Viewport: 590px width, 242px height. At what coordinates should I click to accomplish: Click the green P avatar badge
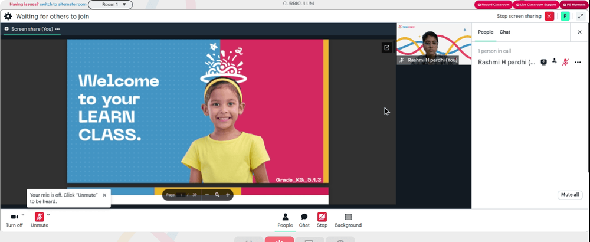coord(565,16)
